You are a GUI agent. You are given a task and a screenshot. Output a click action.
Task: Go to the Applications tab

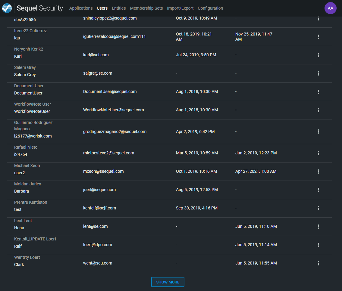click(81, 8)
